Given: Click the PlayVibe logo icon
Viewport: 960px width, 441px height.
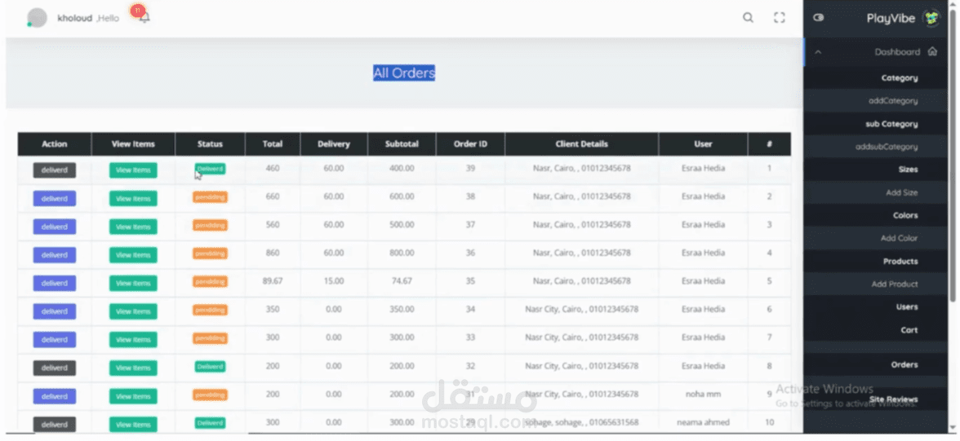Looking at the screenshot, I should [x=931, y=18].
